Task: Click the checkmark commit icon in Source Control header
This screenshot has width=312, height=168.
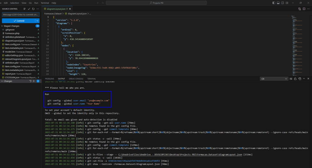Action: coord(29,9)
